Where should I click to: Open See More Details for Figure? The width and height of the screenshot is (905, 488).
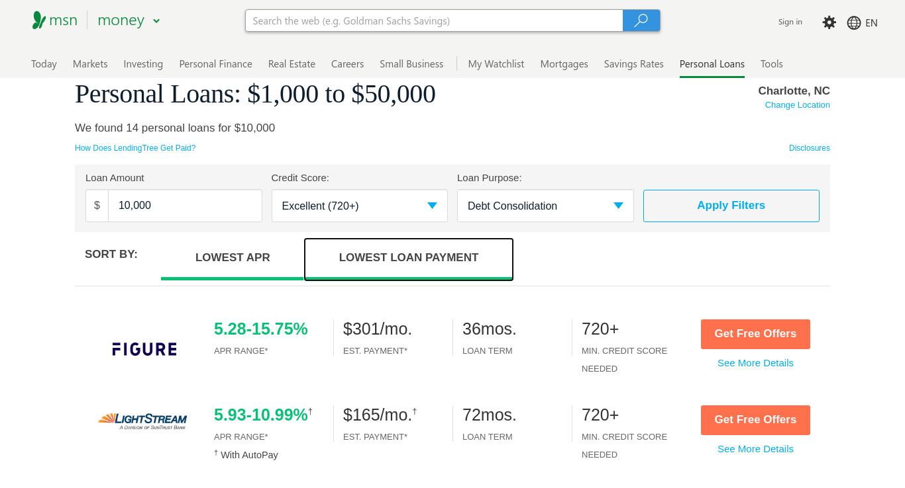pos(755,363)
